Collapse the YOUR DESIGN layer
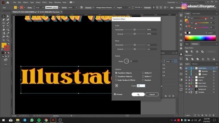 pyautogui.click(x=193, y=68)
